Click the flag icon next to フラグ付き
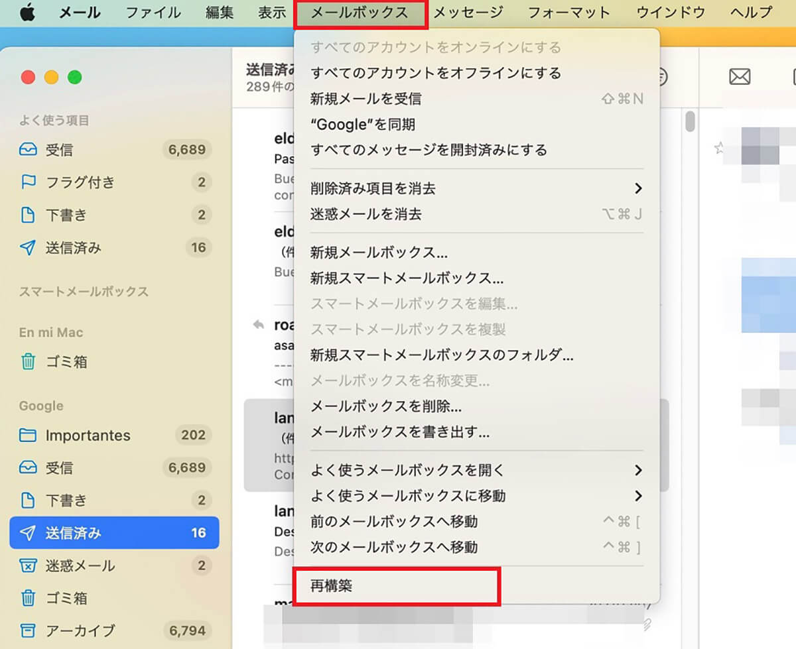Image resolution: width=796 pixels, height=649 pixels. pos(28,182)
